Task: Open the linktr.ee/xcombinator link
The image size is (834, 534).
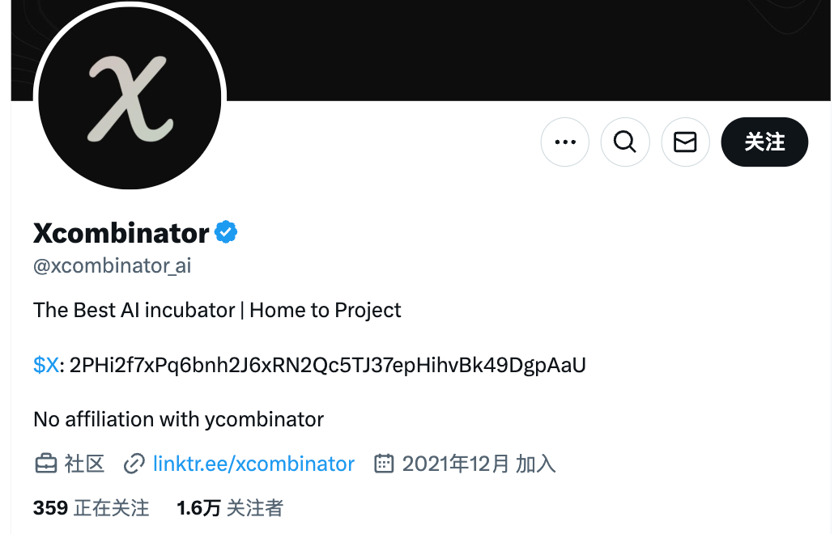Action: (253, 463)
